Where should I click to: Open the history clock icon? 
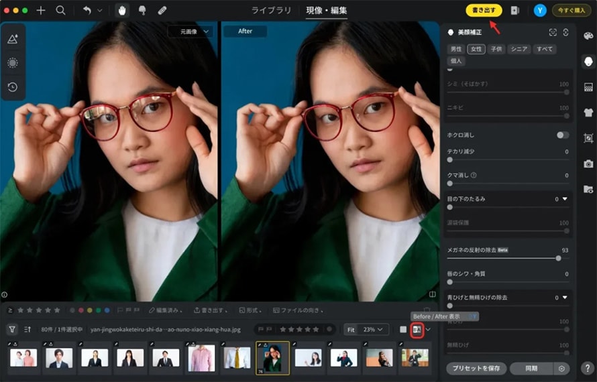13,87
